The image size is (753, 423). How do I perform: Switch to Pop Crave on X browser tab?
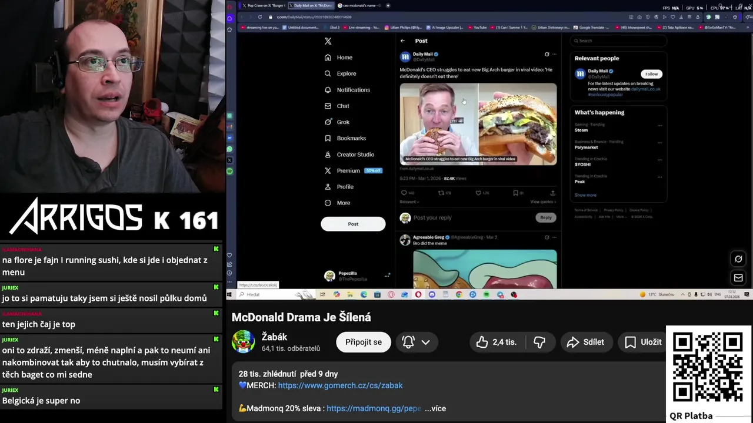tap(263, 5)
